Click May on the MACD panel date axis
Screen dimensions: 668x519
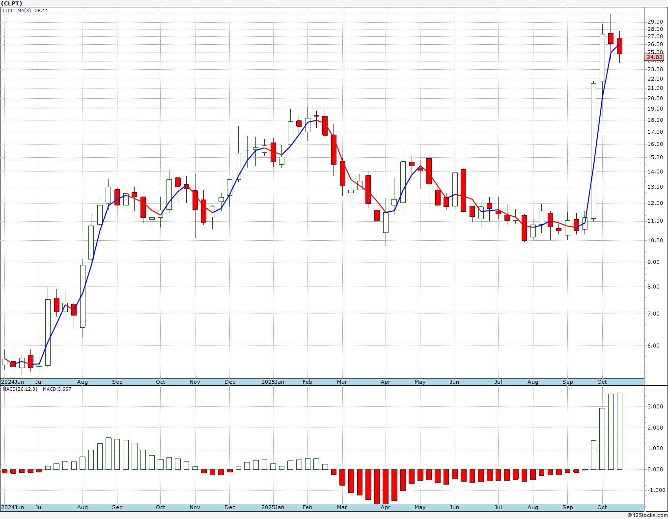click(x=420, y=507)
